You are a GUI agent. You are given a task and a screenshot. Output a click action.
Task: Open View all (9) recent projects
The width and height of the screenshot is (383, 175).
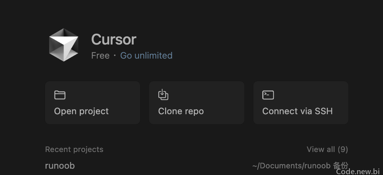click(327, 149)
